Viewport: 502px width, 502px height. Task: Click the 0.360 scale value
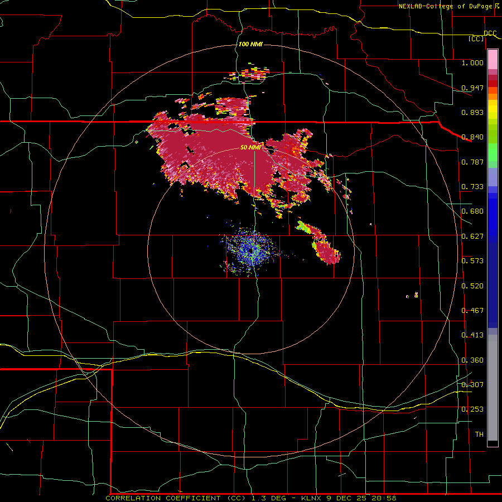tap(472, 360)
